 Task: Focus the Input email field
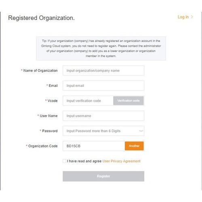point(103,86)
